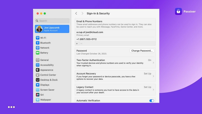Remove entry with the minus button
This screenshot has width=202, height=114.
click(81, 44)
